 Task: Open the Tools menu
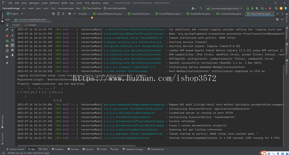pos(79,3)
